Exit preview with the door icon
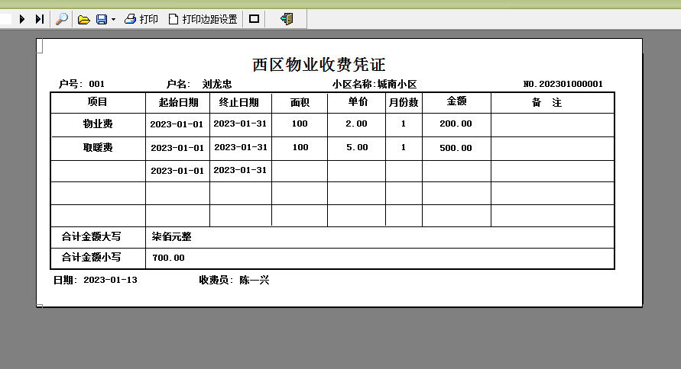 coord(287,19)
